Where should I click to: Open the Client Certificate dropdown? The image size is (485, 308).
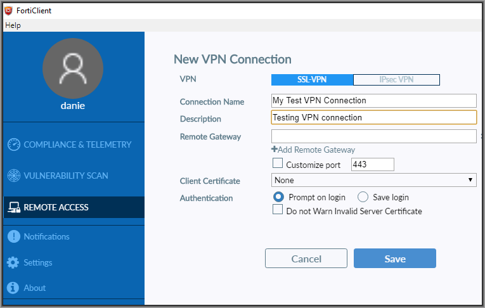pyautogui.click(x=373, y=180)
